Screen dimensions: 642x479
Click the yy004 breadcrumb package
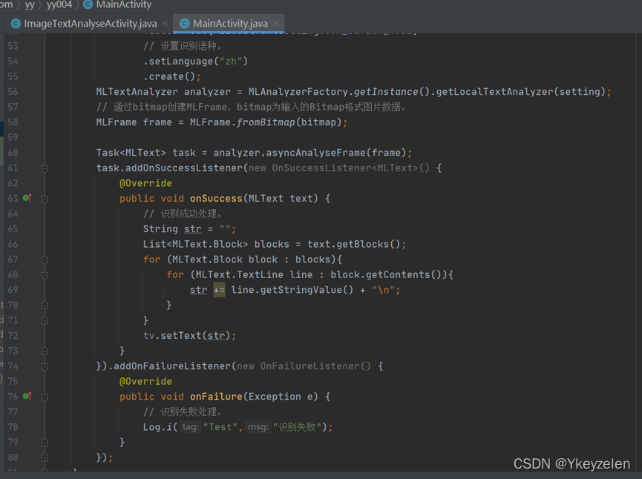click(x=59, y=4)
